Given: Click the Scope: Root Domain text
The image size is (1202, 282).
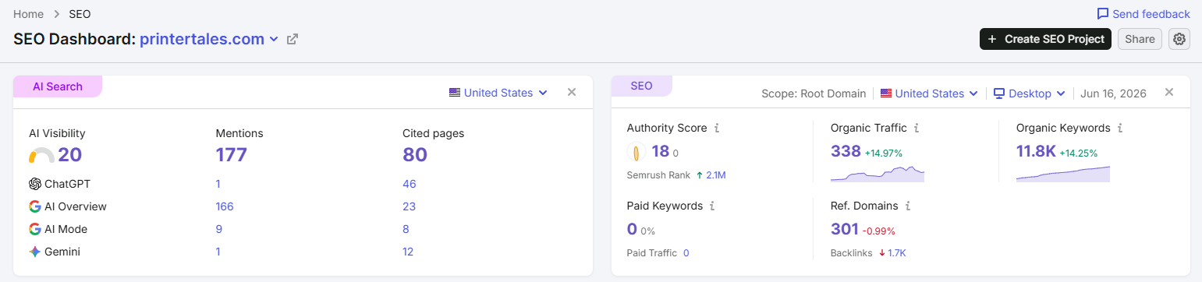Looking at the screenshot, I should click(x=814, y=93).
